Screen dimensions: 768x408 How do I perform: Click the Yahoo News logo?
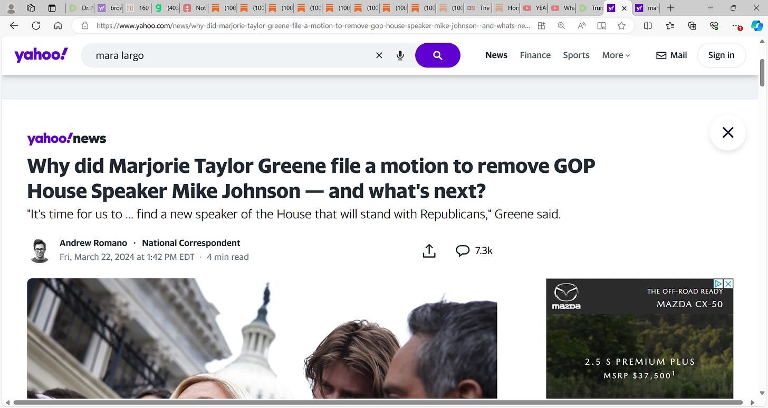click(66, 139)
